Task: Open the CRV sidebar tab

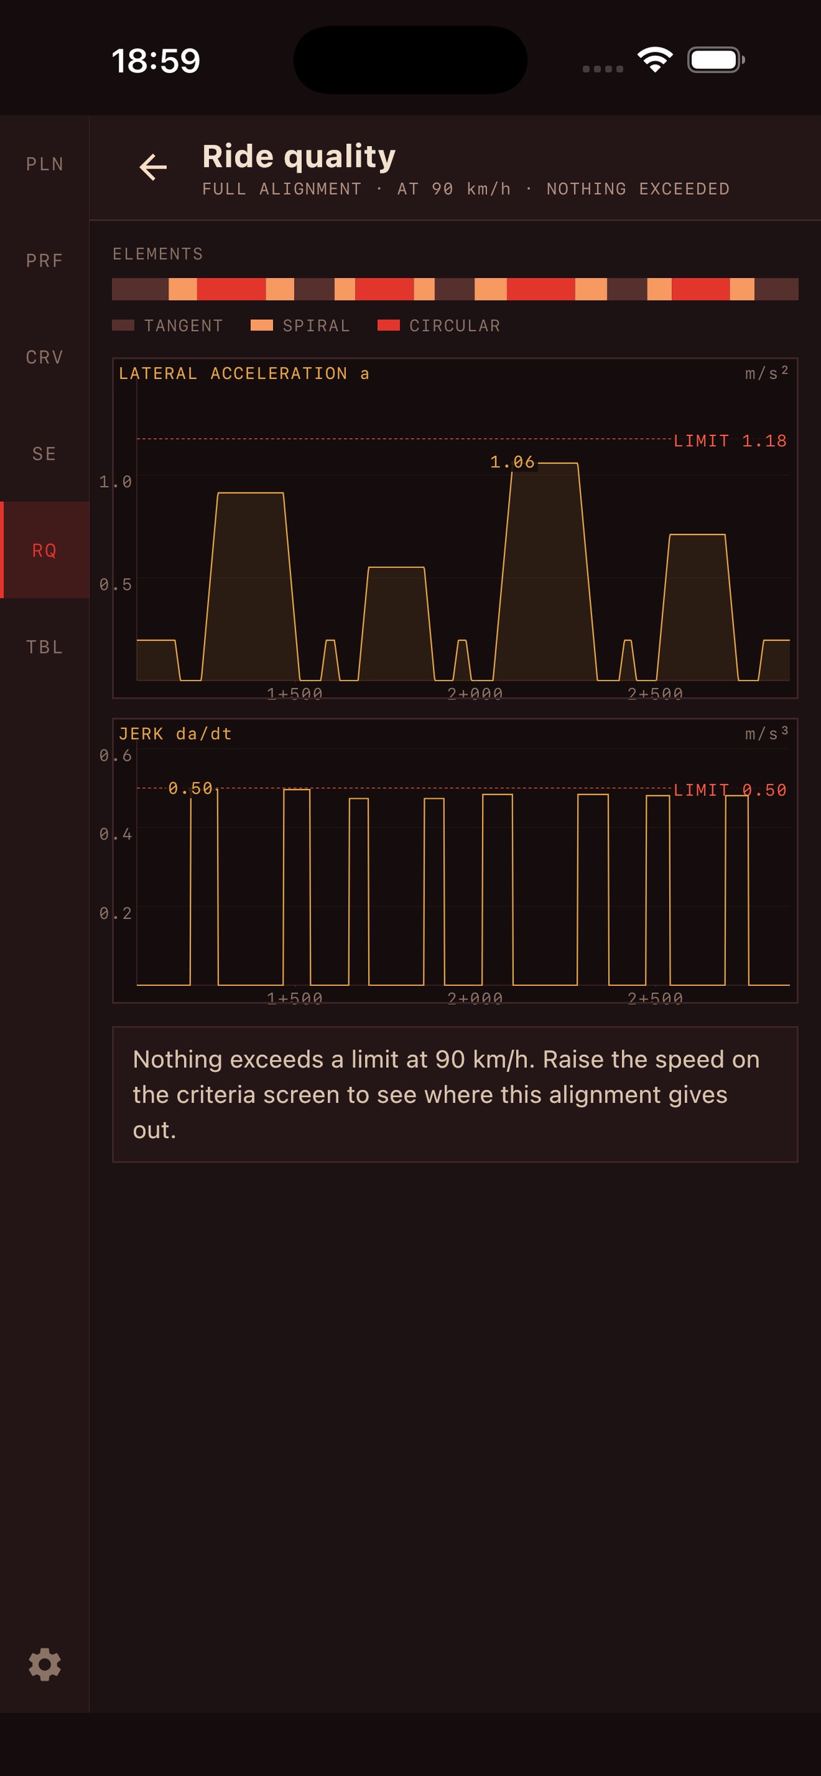Action: pyautogui.click(x=45, y=357)
